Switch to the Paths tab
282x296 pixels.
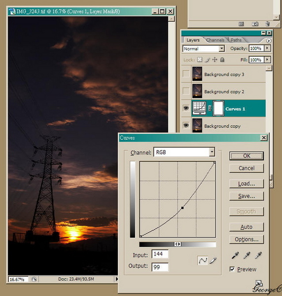[x=236, y=40]
